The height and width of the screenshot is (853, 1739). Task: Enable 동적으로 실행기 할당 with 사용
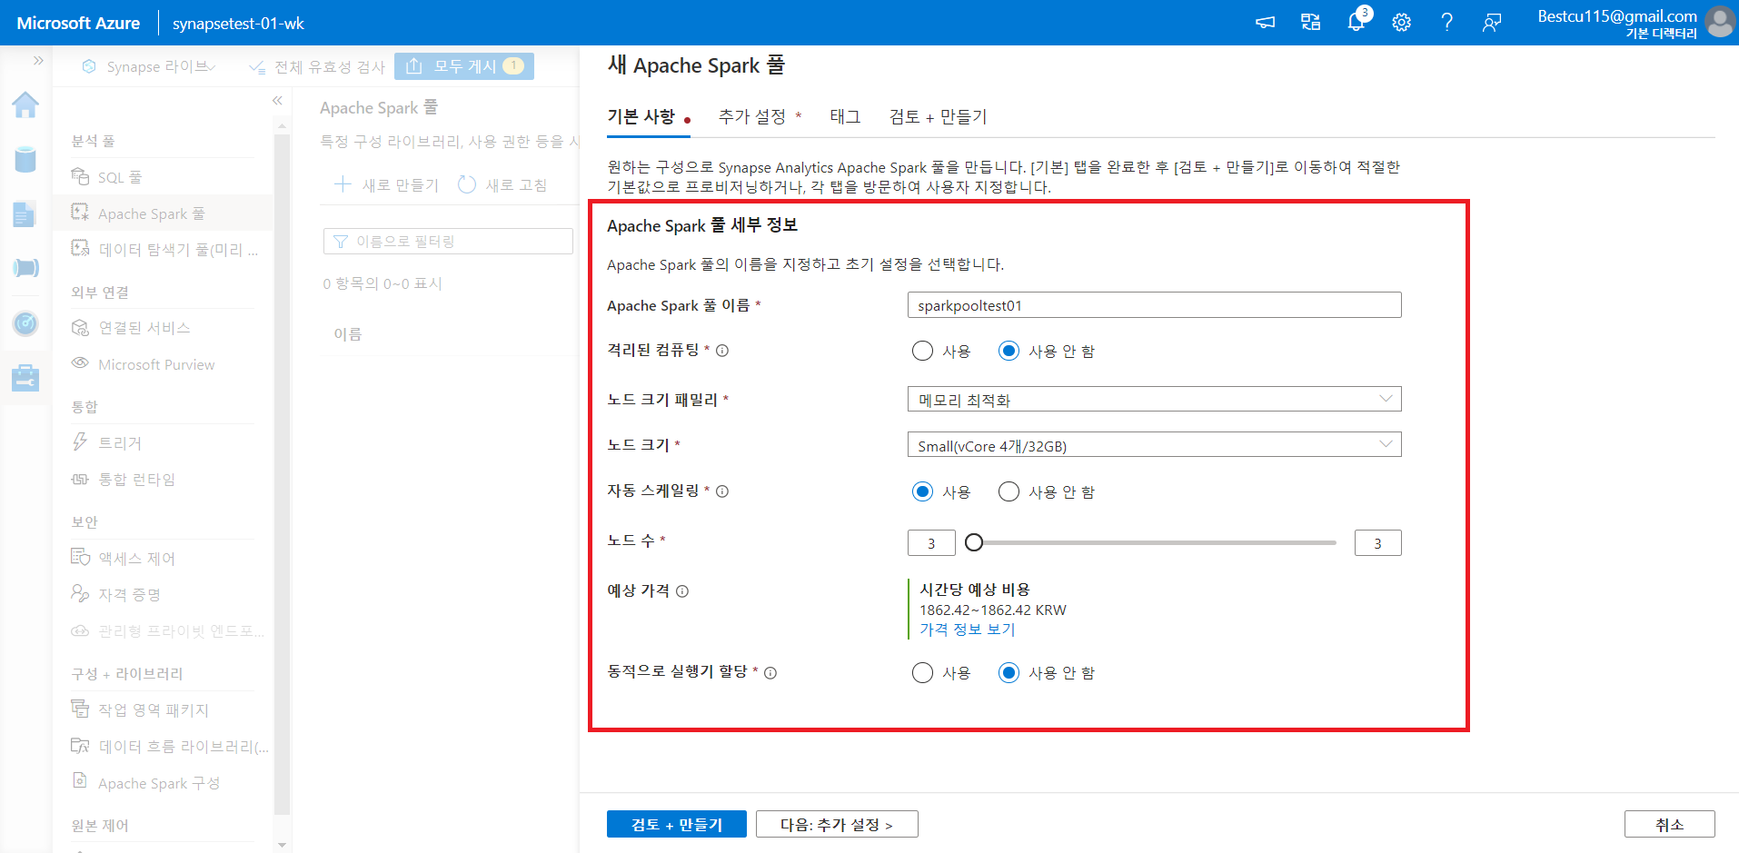click(x=922, y=672)
